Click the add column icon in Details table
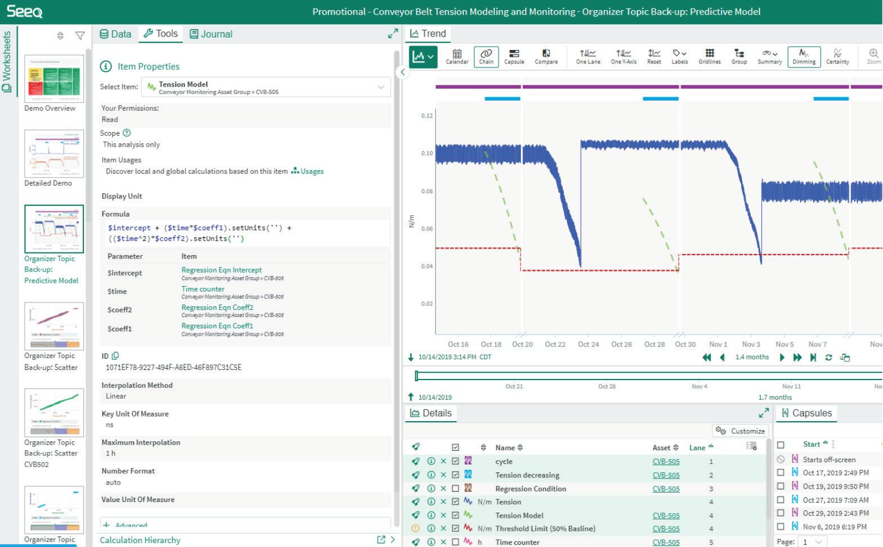This screenshot has height=547, width=883. pyautogui.click(x=751, y=446)
